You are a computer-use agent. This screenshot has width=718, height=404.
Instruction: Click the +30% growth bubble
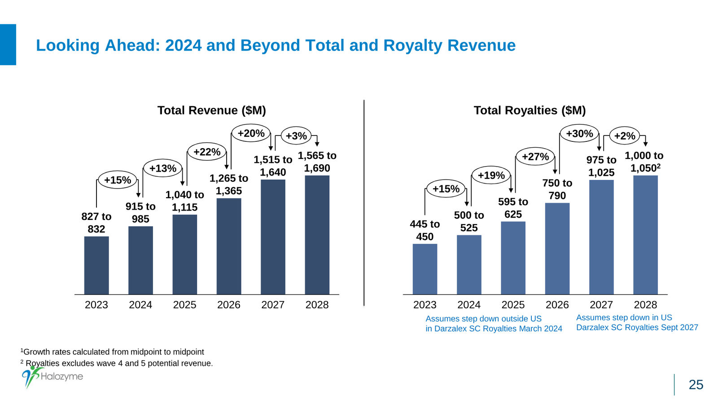[x=580, y=133]
